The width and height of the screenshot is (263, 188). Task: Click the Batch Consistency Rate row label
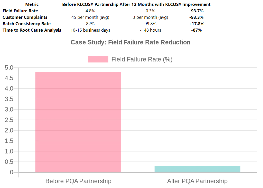tap(27, 24)
